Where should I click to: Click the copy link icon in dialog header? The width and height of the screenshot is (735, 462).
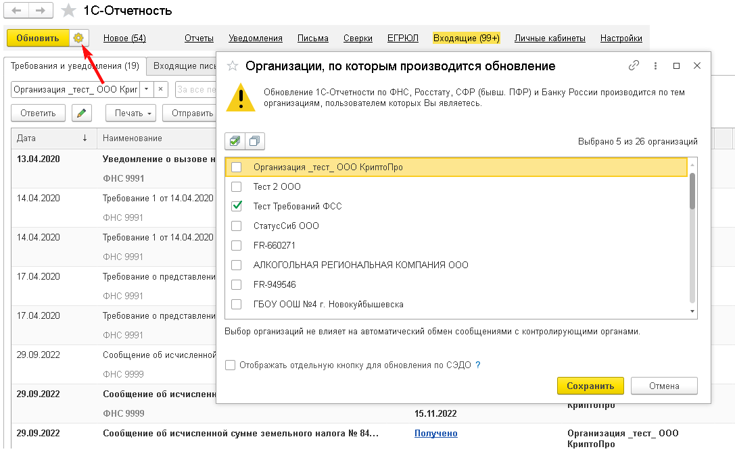(x=634, y=66)
